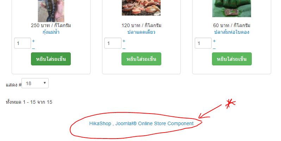Decrease quantity with minus for ปลาแดดเดียว
Viewport: 281px width, 141px height.
pos(124,49)
